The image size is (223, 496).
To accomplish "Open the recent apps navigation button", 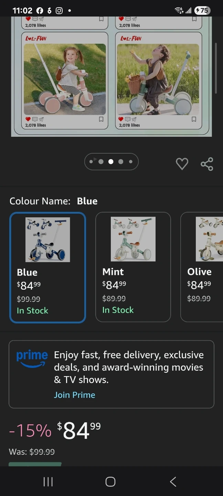I will pos(48,482).
